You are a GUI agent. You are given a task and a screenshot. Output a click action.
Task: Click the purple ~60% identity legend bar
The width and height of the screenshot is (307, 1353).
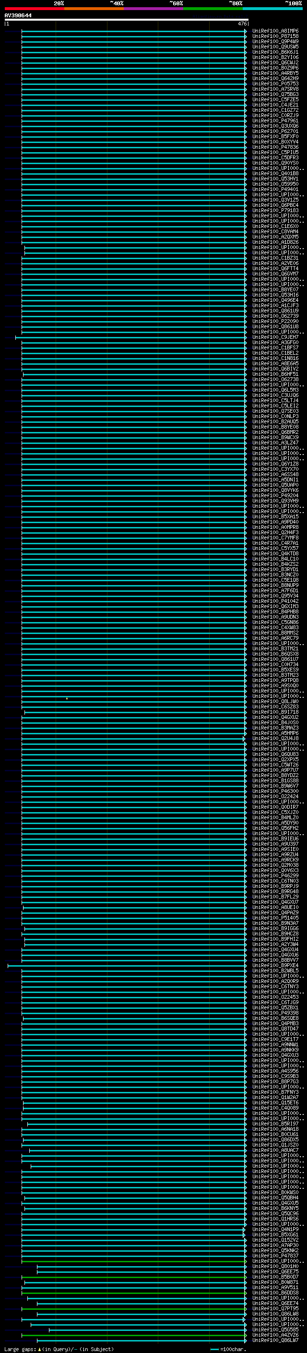pyautogui.click(x=154, y=9)
